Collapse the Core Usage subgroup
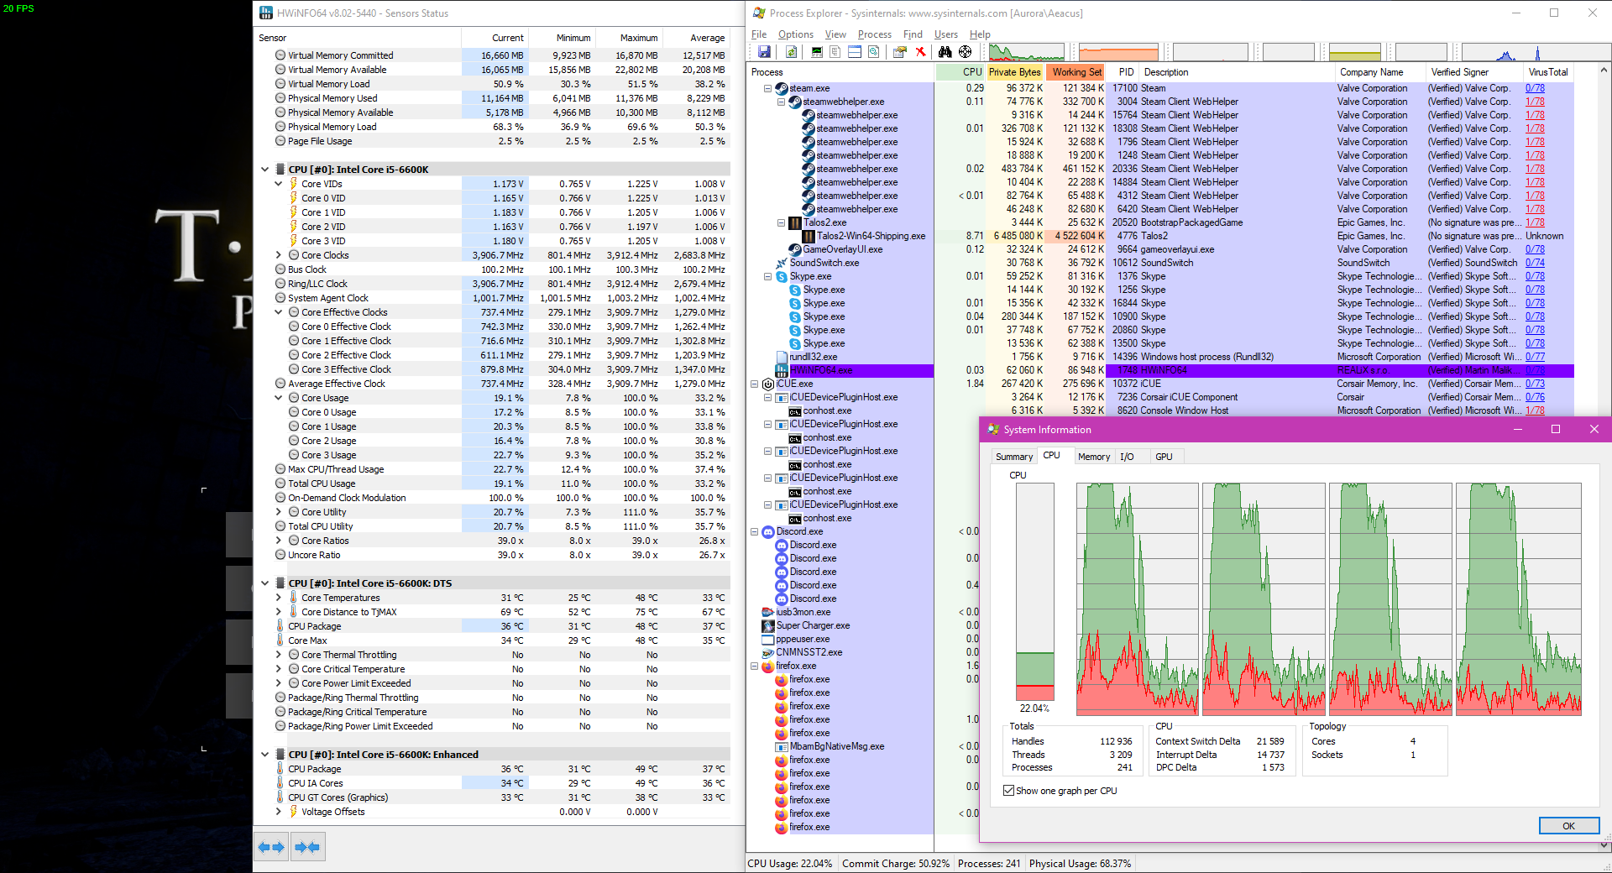This screenshot has width=1612, height=873. (279, 398)
